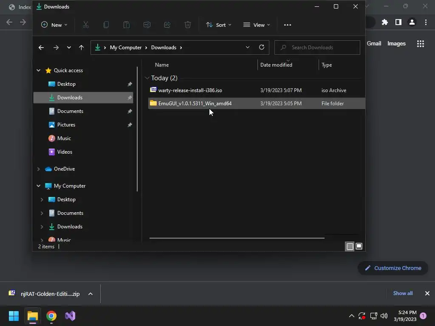
Task: Expand the OneDrive tree node
Action: click(39, 169)
